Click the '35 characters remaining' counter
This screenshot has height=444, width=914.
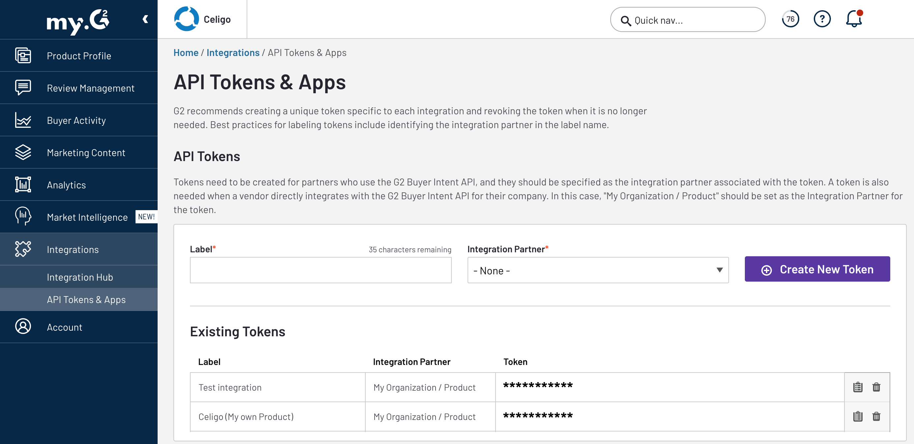(410, 249)
